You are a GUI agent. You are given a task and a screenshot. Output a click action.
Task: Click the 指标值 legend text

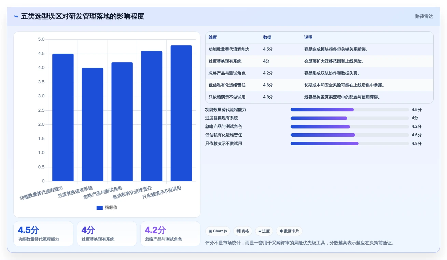coord(111,207)
